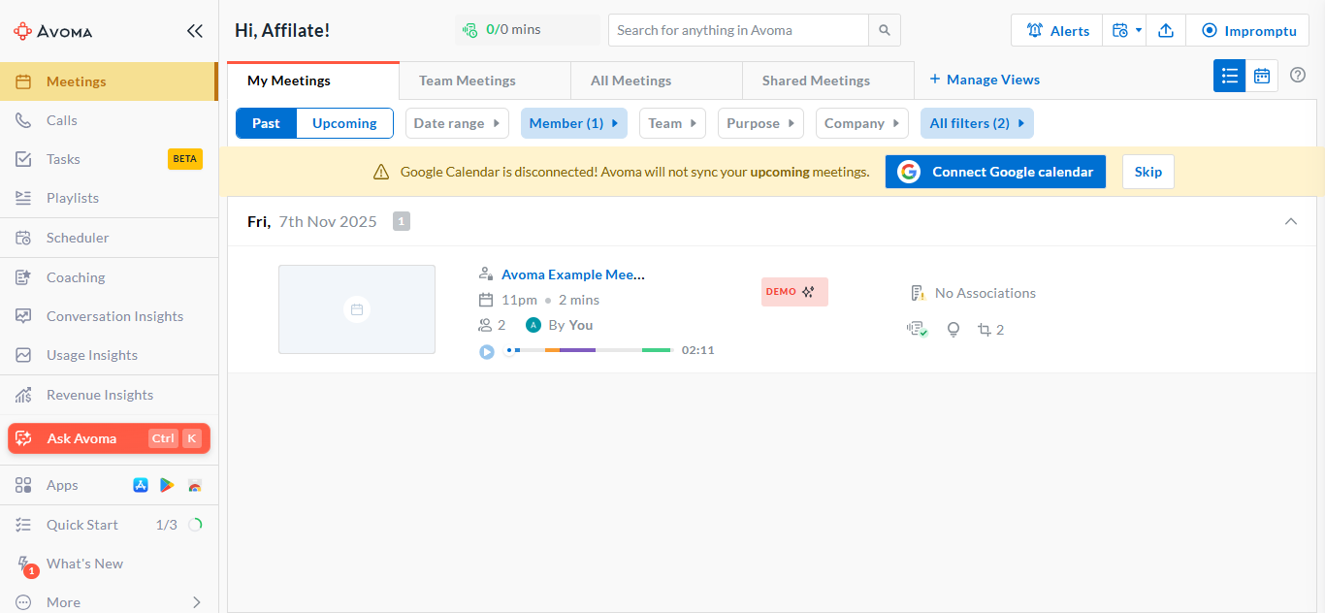Open the Member (1) filter dropdown
1325x613 pixels.
(x=574, y=123)
